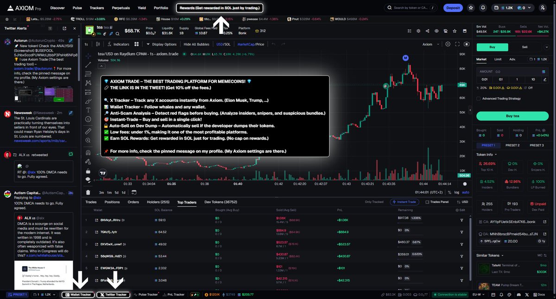Toggle log scale on chart
Screen dimensions: 556x299
pyautogui.click(x=457, y=192)
